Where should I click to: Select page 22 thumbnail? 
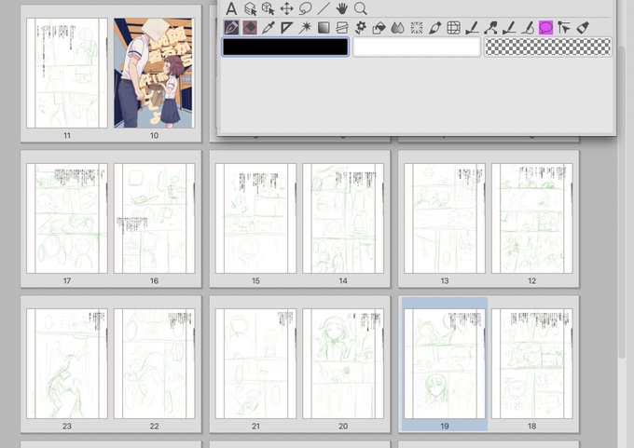154,363
